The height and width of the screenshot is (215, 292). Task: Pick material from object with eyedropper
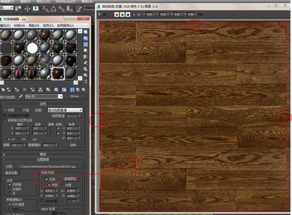(20, 96)
